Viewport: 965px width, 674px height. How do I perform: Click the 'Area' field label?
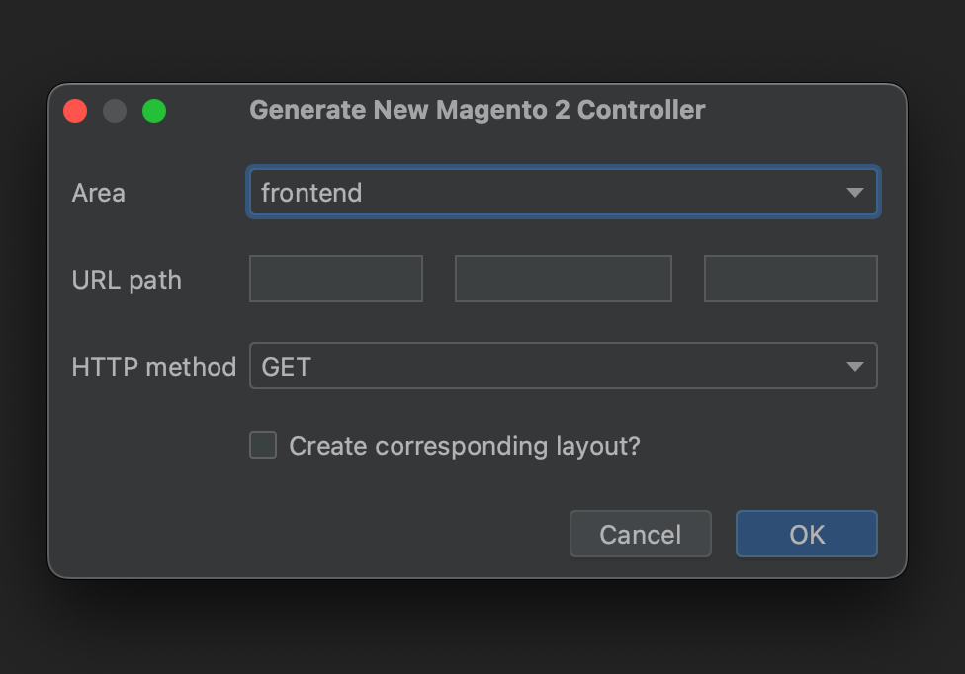point(99,193)
